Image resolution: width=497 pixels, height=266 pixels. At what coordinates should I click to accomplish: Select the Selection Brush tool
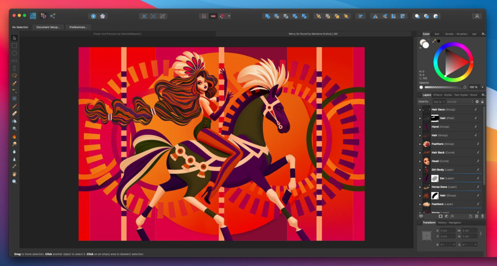tap(14, 83)
